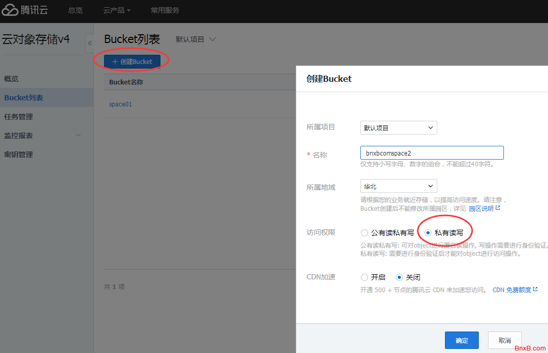Expand the 默认项目 filter beside Bucket列表

click(x=196, y=39)
